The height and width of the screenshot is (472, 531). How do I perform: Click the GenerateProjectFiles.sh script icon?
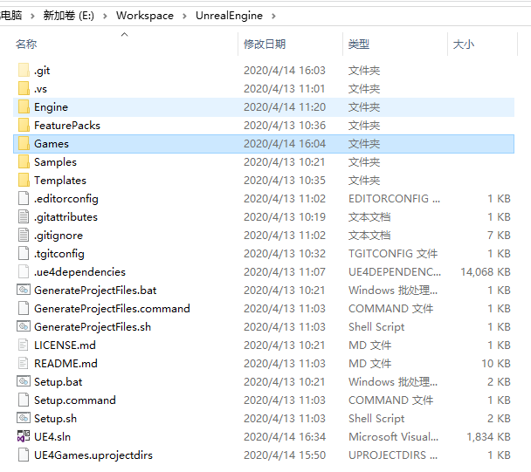tap(24, 326)
